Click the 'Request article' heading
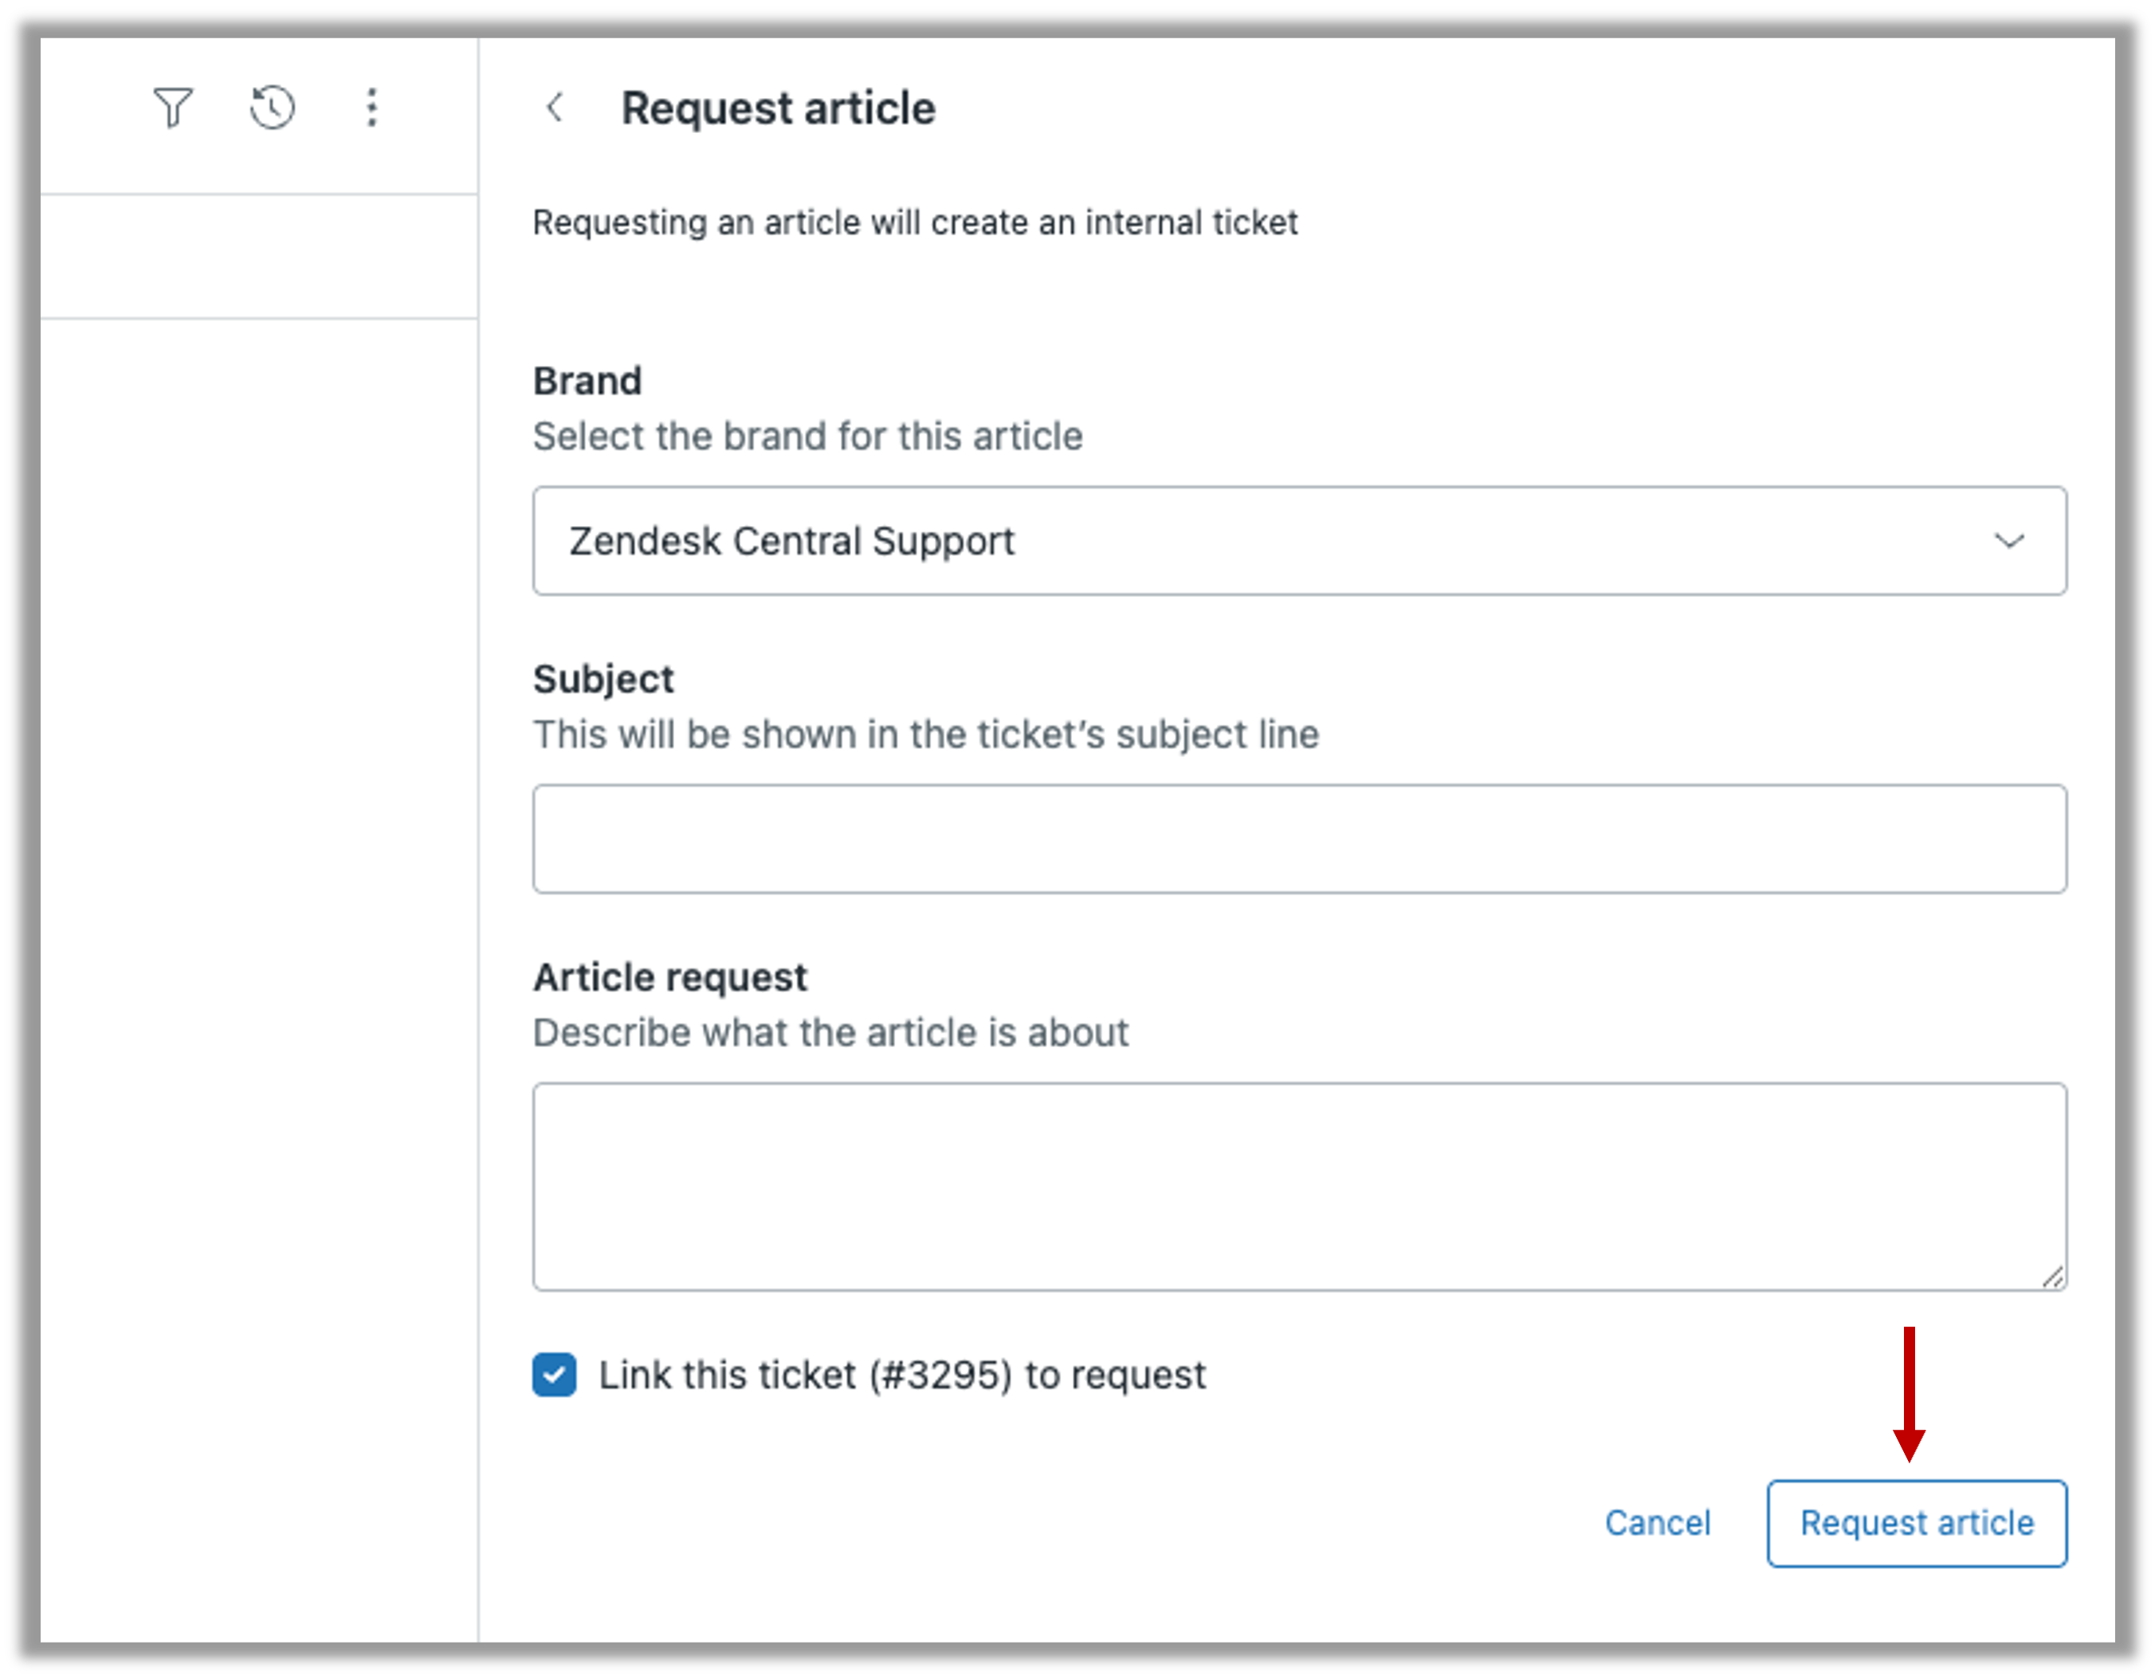The width and height of the screenshot is (2155, 1680). (779, 108)
